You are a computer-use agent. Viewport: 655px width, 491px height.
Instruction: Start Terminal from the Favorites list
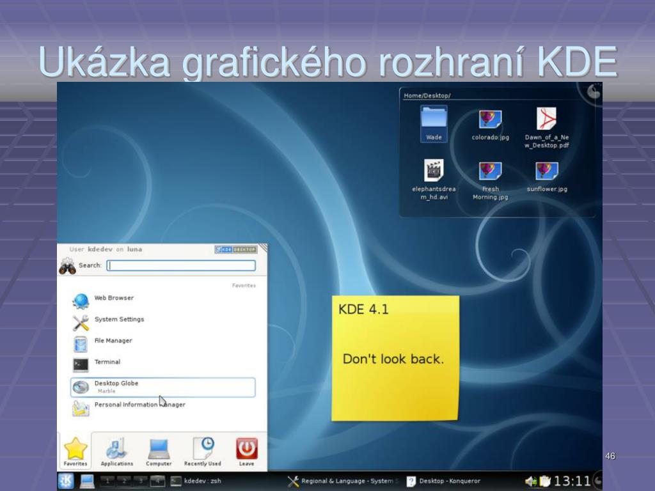[163, 364]
